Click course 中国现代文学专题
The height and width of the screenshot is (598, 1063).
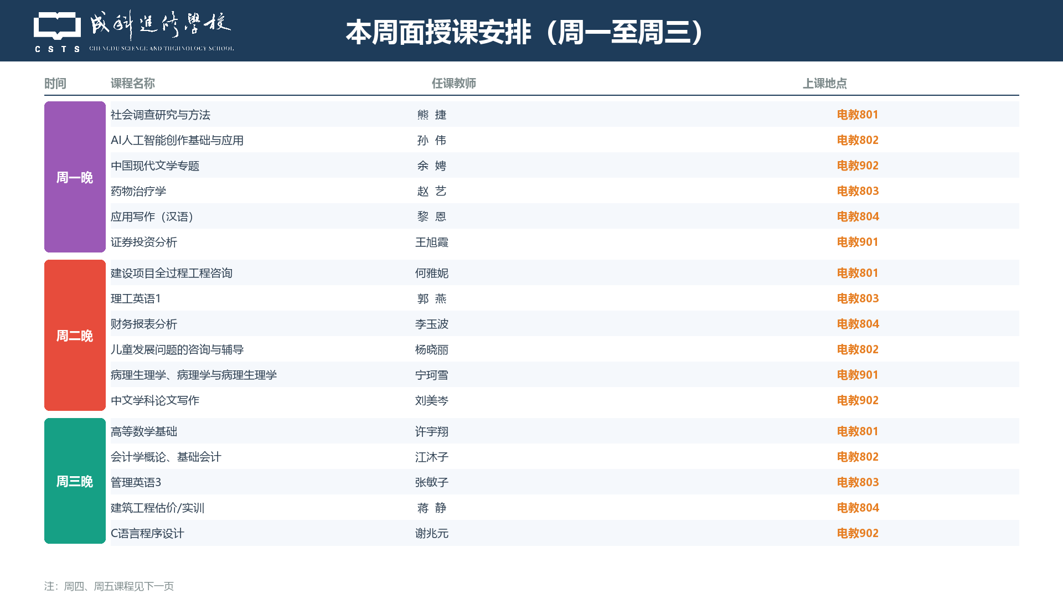point(155,166)
